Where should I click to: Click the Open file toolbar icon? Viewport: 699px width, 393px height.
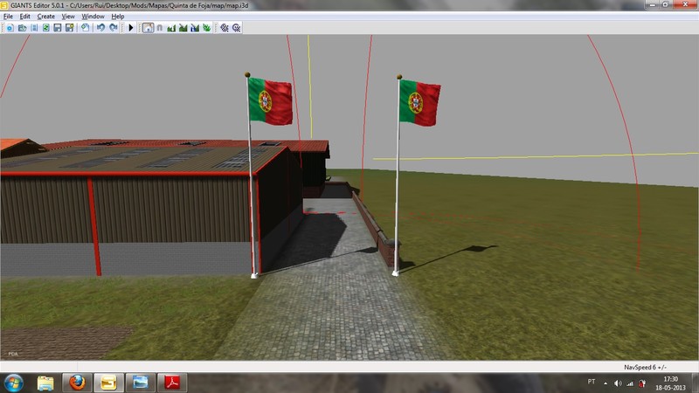point(22,28)
